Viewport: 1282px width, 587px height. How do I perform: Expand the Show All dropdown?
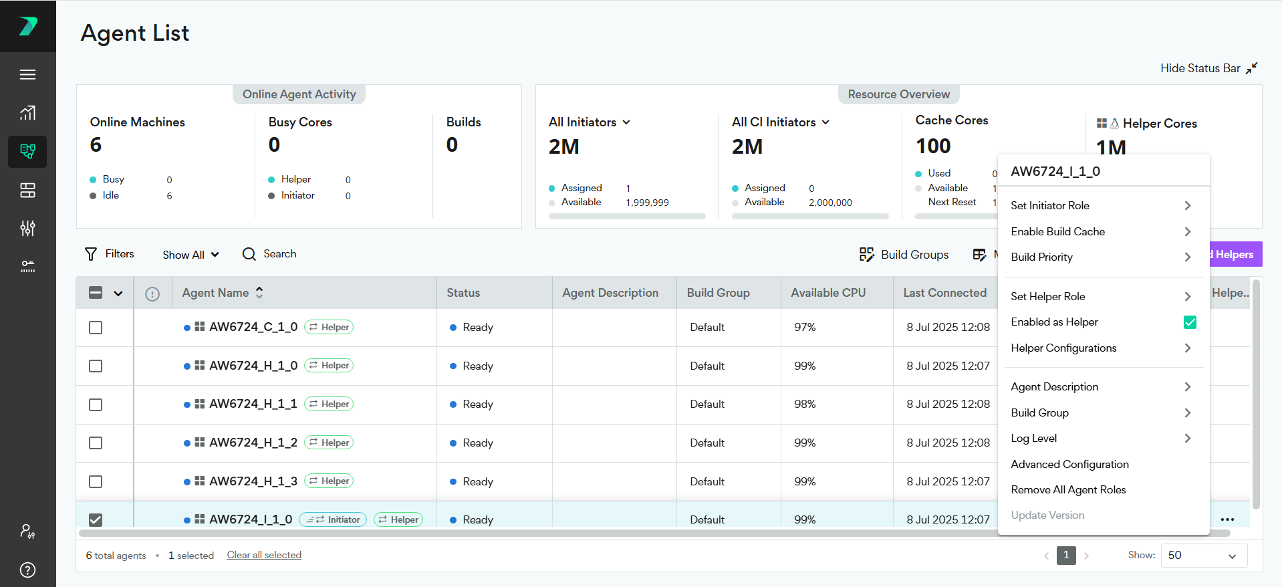pyautogui.click(x=190, y=255)
